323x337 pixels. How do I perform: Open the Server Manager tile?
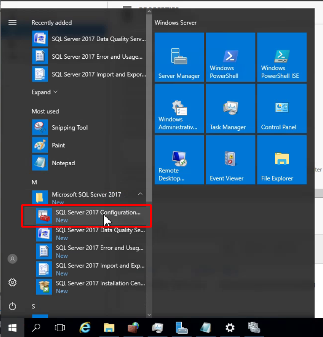(x=179, y=57)
